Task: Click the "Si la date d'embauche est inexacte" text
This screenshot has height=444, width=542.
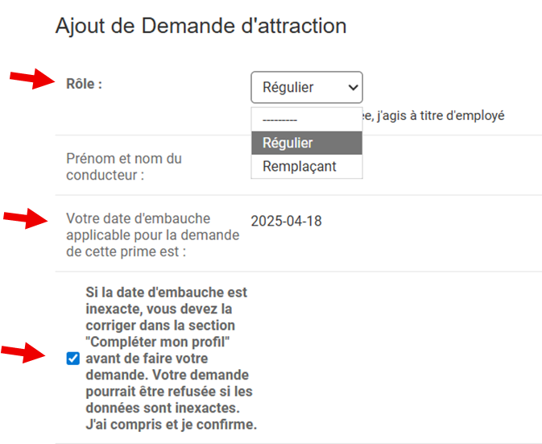Action: [166, 293]
